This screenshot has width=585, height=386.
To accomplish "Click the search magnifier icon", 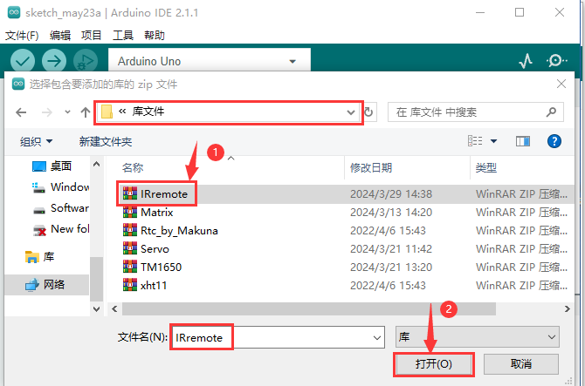I will coord(551,112).
